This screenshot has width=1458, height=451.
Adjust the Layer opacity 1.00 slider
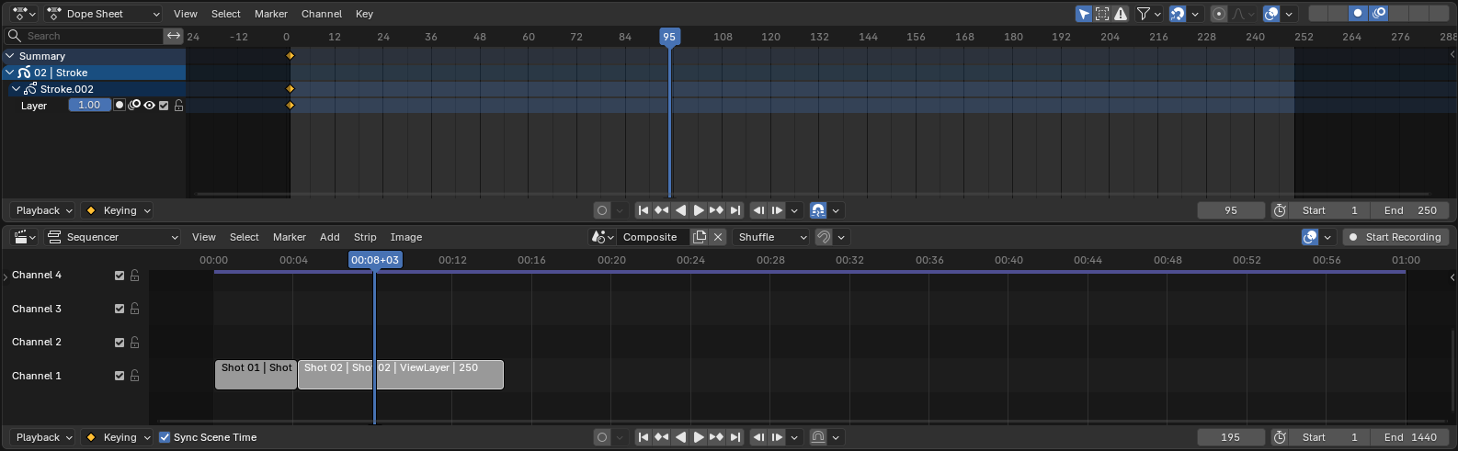point(89,106)
